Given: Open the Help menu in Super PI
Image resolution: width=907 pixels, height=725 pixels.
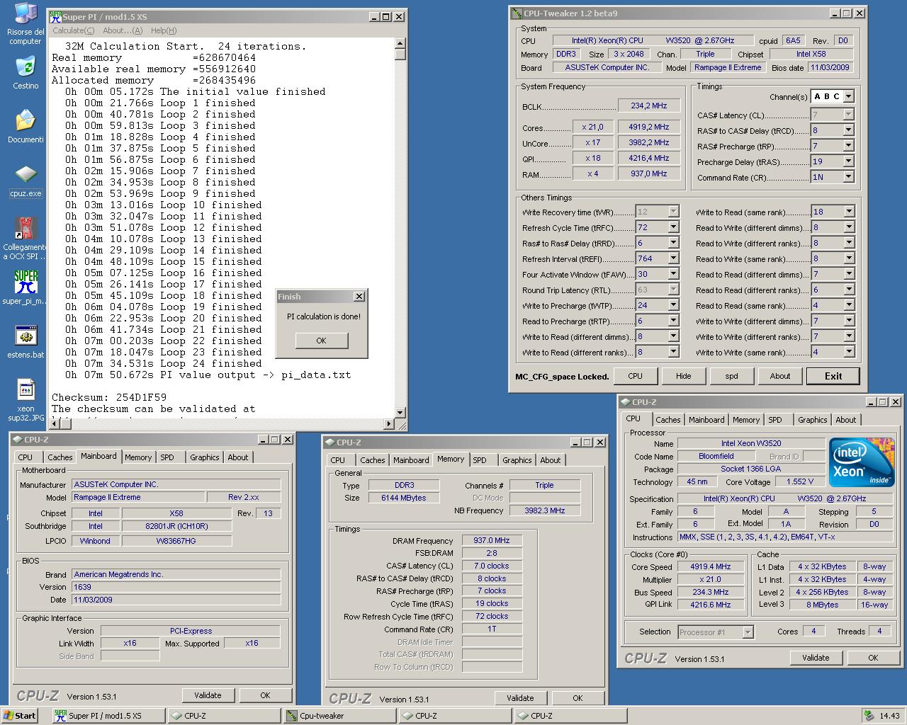Looking at the screenshot, I should click(164, 30).
